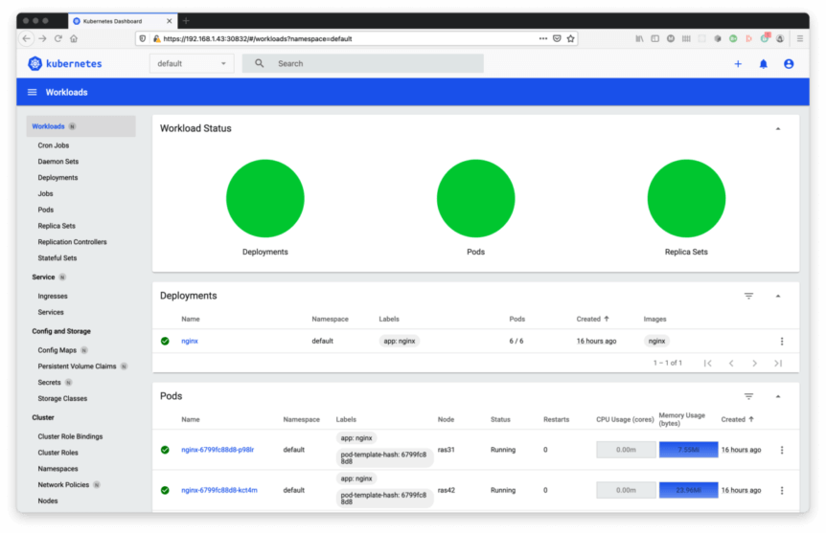Open pod nginx-6799fc88d8-p98lr link

218,450
